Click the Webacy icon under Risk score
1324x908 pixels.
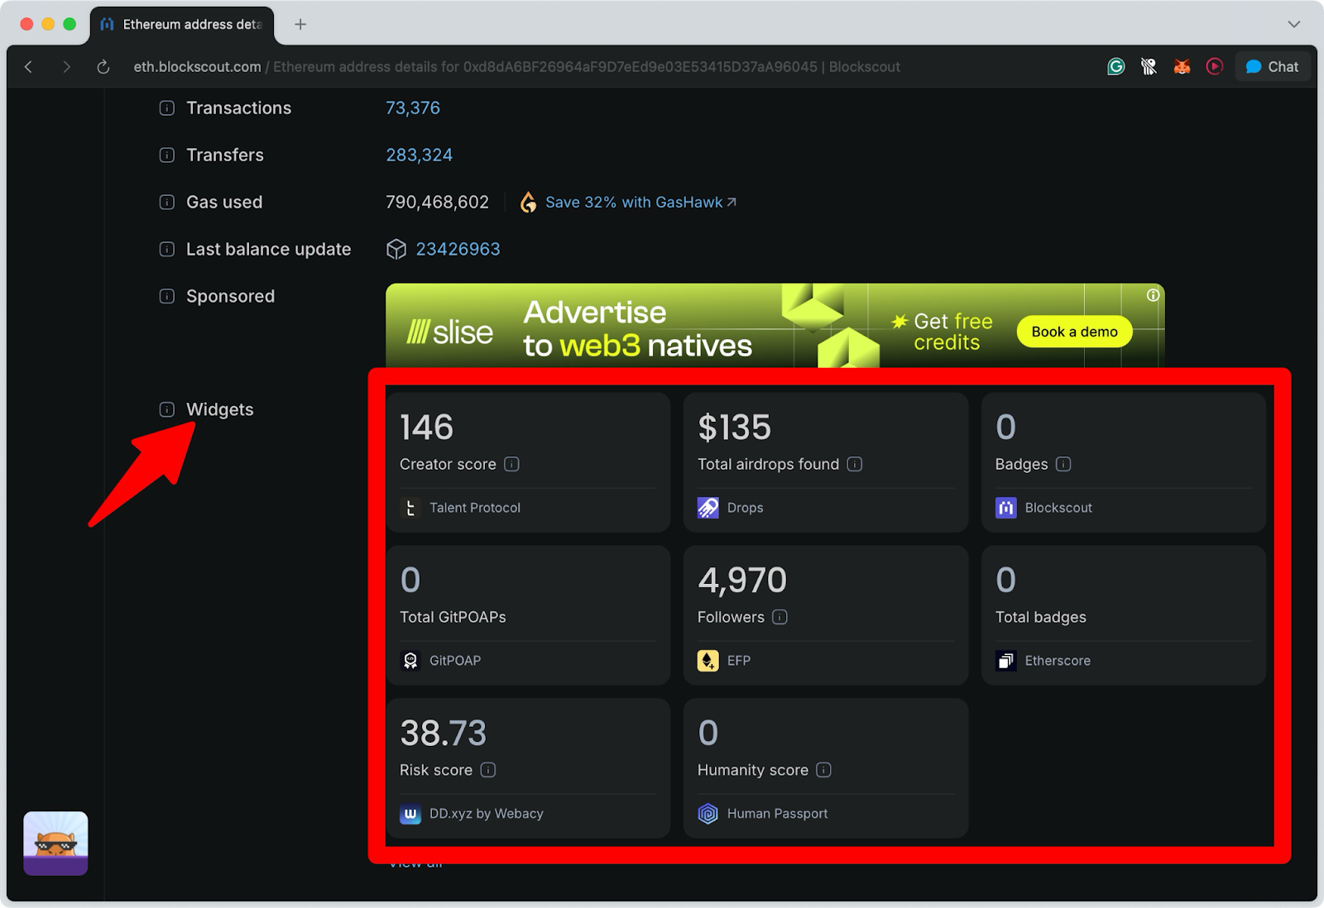pyautogui.click(x=411, y=813)
